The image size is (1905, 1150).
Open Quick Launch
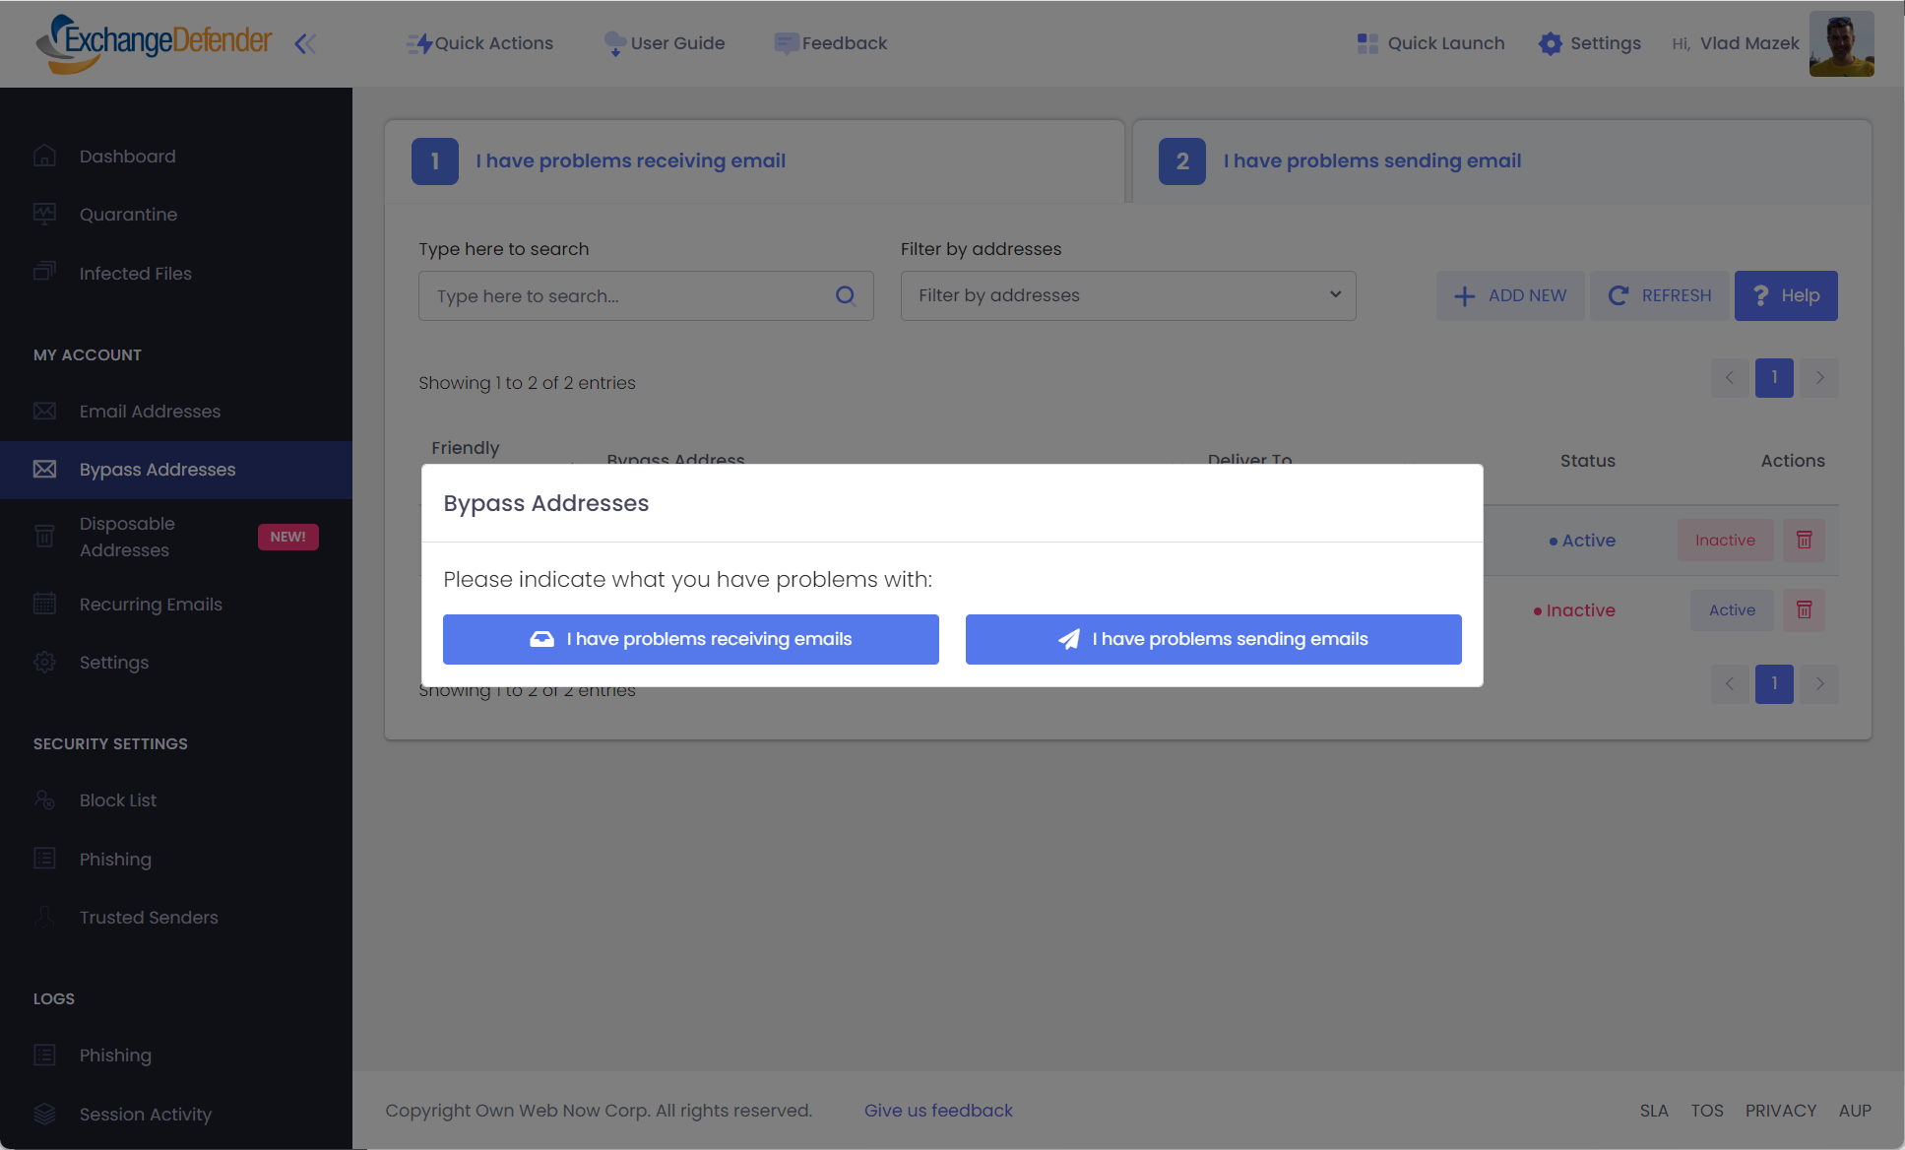click(x=1429, y=43)
